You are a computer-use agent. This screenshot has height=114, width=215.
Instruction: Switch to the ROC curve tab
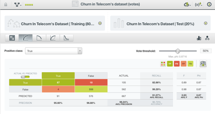pos(26,38)
